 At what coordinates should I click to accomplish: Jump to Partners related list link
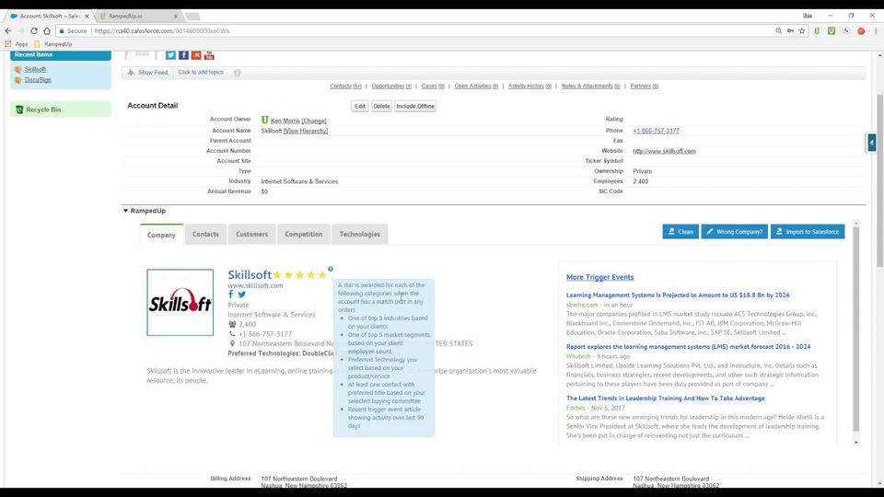(x=644, y=87)
